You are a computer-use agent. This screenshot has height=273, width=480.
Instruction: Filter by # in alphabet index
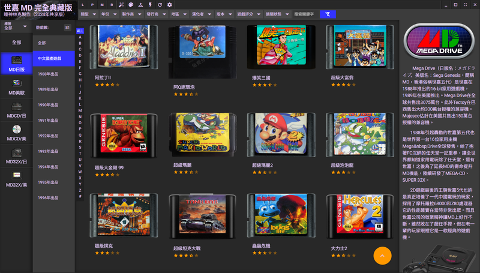[80, 196]
